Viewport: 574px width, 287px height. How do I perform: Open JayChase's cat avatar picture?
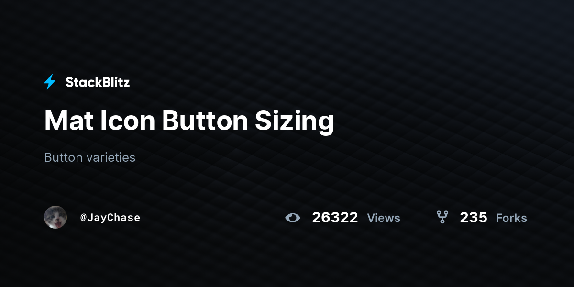[55, 217]
